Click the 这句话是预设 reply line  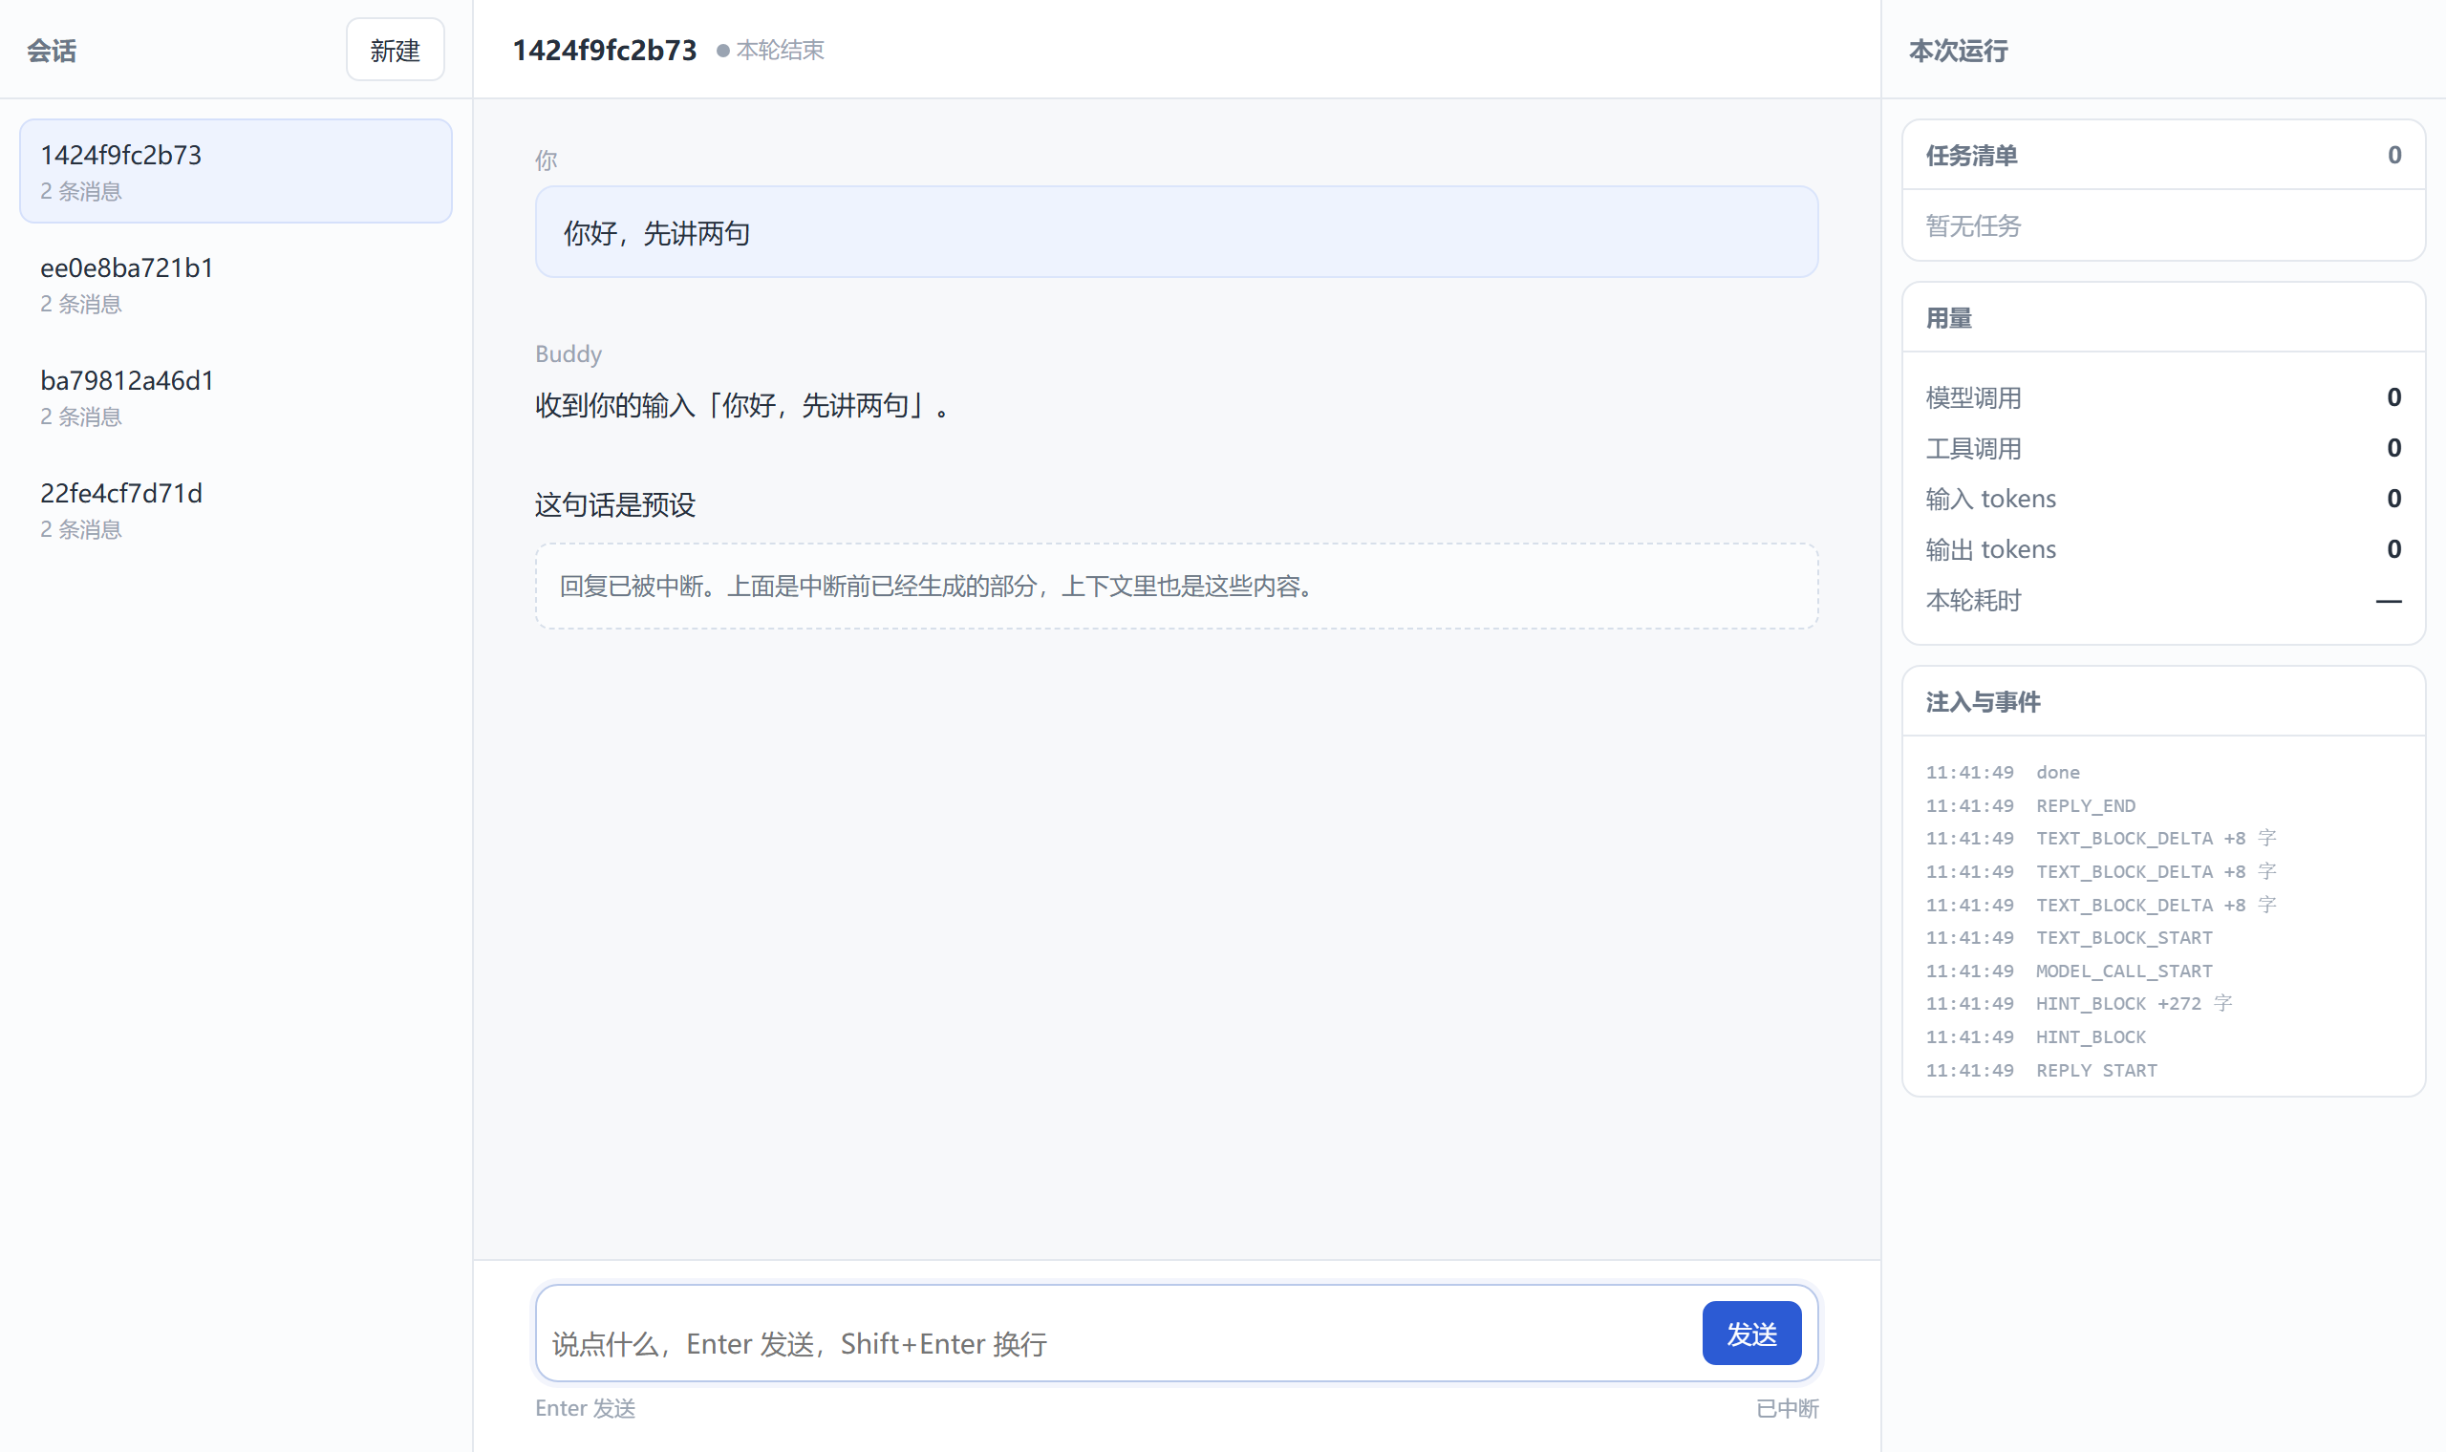tap(615, 505)
